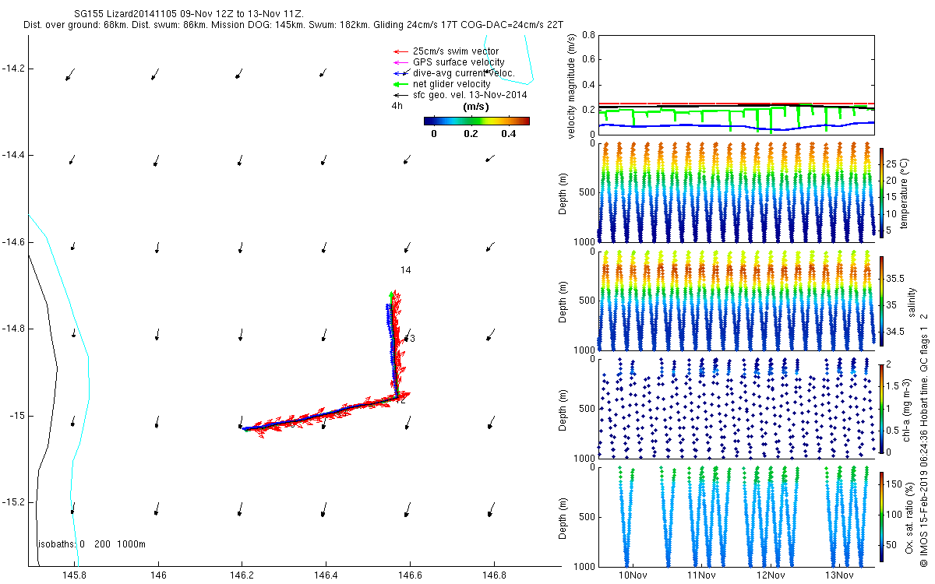Screen dimensions: 935x584
Task: Click the blue current line in velocity magnitude plot
Action: click(x=736, y=125)
